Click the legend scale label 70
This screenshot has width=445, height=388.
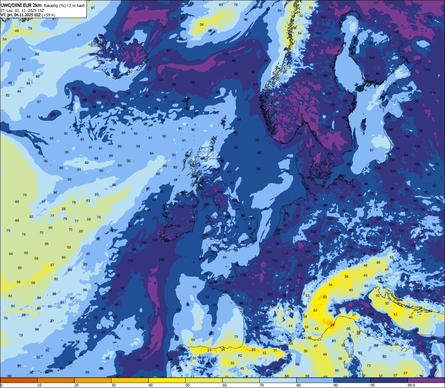pyautogui.click(x=261, y=385)
